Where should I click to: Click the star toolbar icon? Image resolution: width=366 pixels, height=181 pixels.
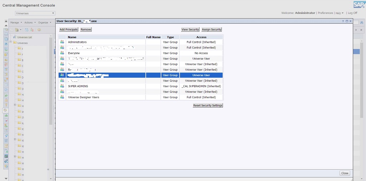pos(39,30)
